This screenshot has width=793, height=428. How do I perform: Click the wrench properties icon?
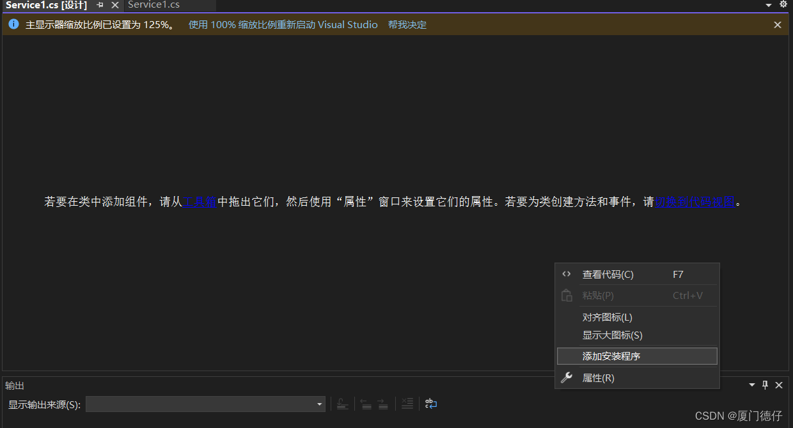[567, 378]
